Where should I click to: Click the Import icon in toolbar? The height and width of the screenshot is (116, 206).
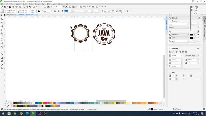tap(45, 7)
